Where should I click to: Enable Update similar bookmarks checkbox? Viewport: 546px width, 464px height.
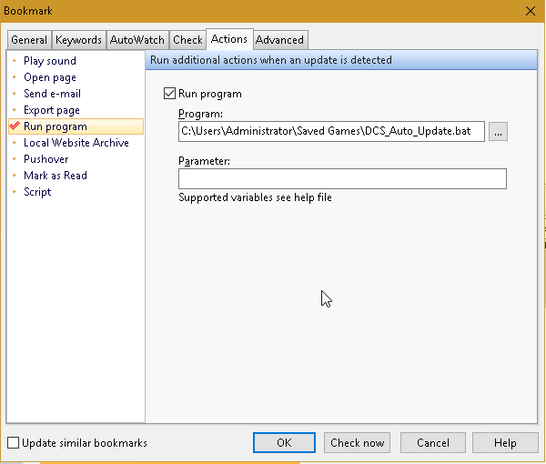pos(14,443)
